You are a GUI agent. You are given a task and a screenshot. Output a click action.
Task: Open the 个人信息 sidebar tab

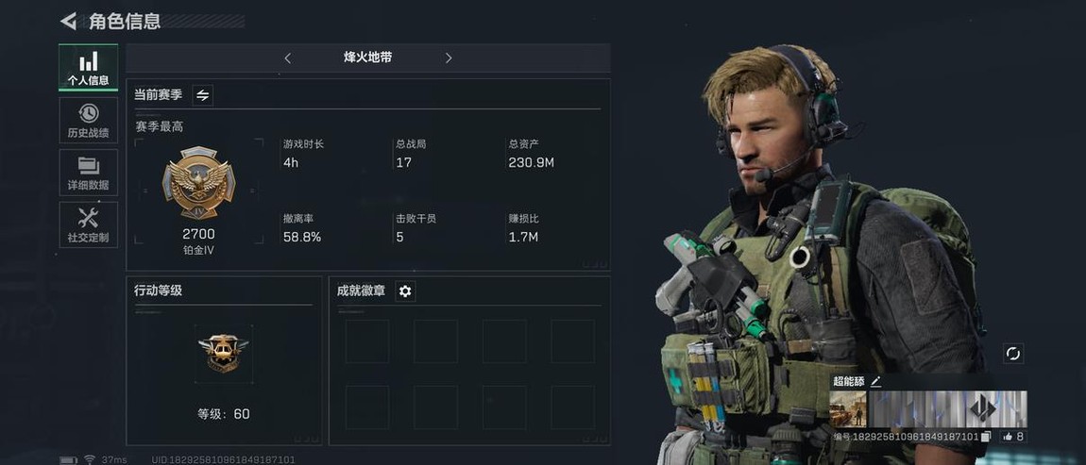tap(88, 68)
